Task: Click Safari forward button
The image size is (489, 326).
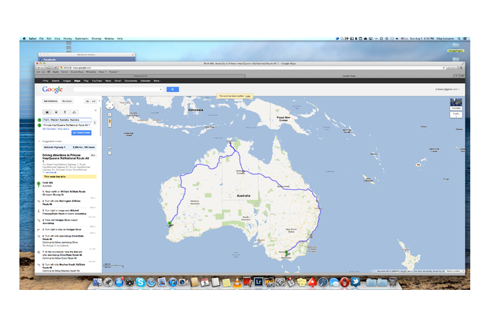Action: click(43, 67)
